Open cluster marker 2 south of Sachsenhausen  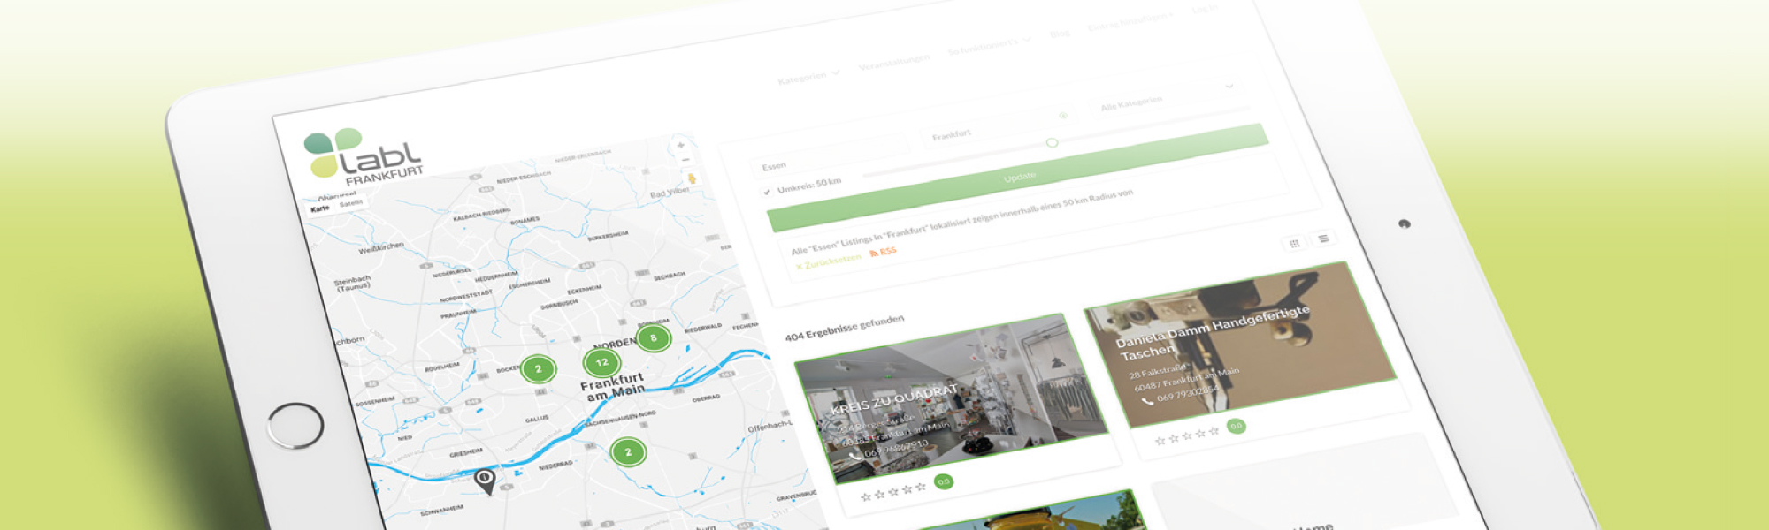coord(628,452)
